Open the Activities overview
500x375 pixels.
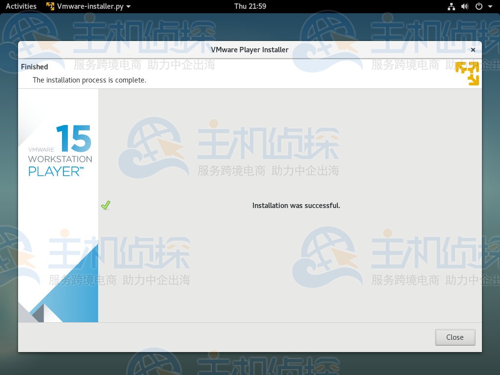pyautogui.click(x=21, y=6)
